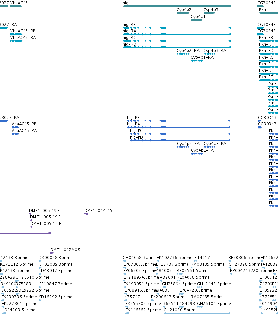Select transcript hig-RD
Screen dimensions: 278x315
[177, 47]
